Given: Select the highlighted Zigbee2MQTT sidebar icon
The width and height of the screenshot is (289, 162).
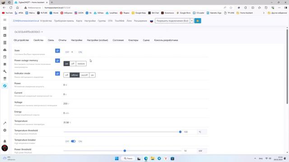Looking at the screenshot, I should click(5, 86).
